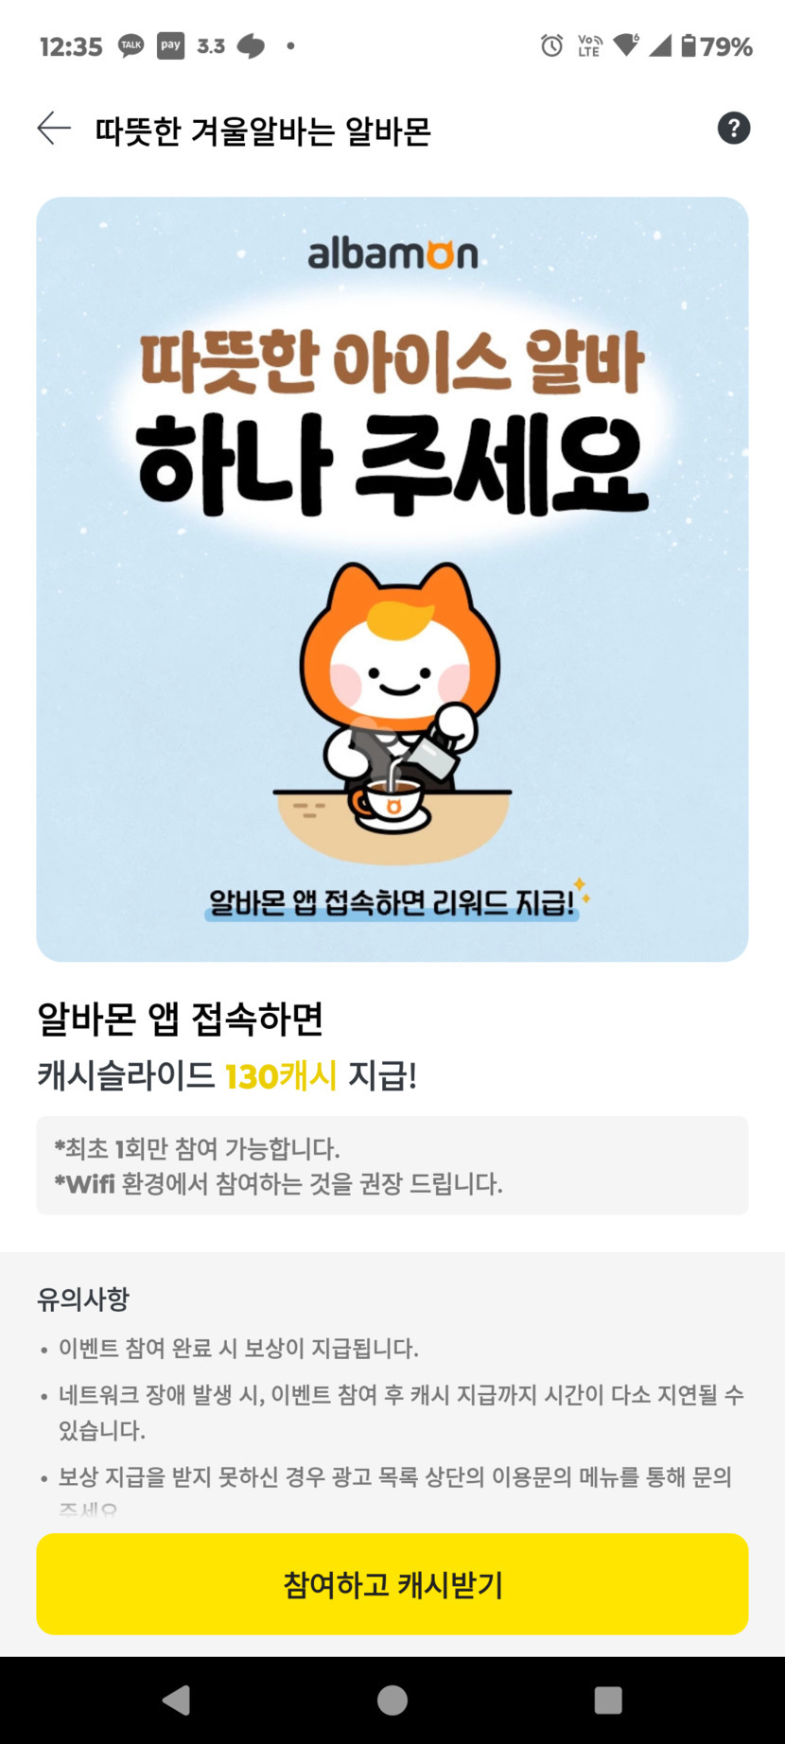Tap the Android home circle button
785x1744 pixels.
click(x=392, y=1700)
